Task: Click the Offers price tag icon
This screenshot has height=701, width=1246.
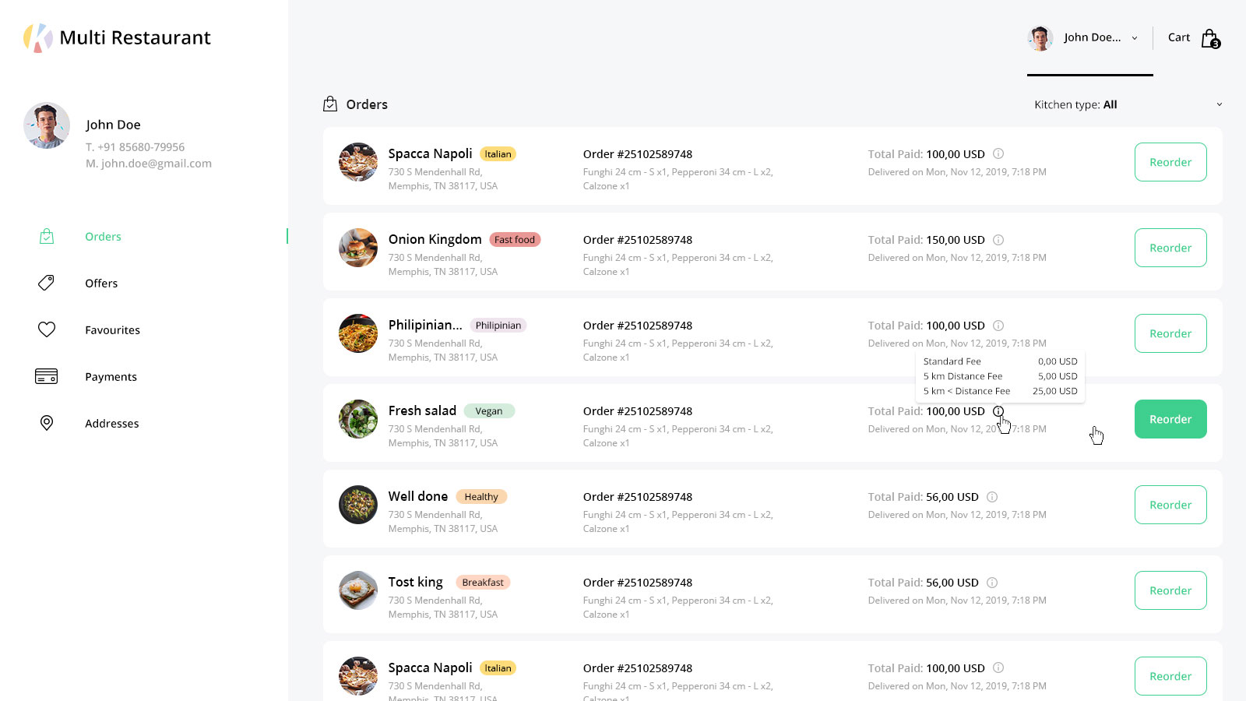Action: [47, 283]
